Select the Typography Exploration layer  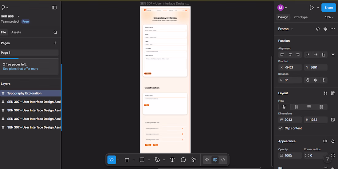tap(30, 93)
